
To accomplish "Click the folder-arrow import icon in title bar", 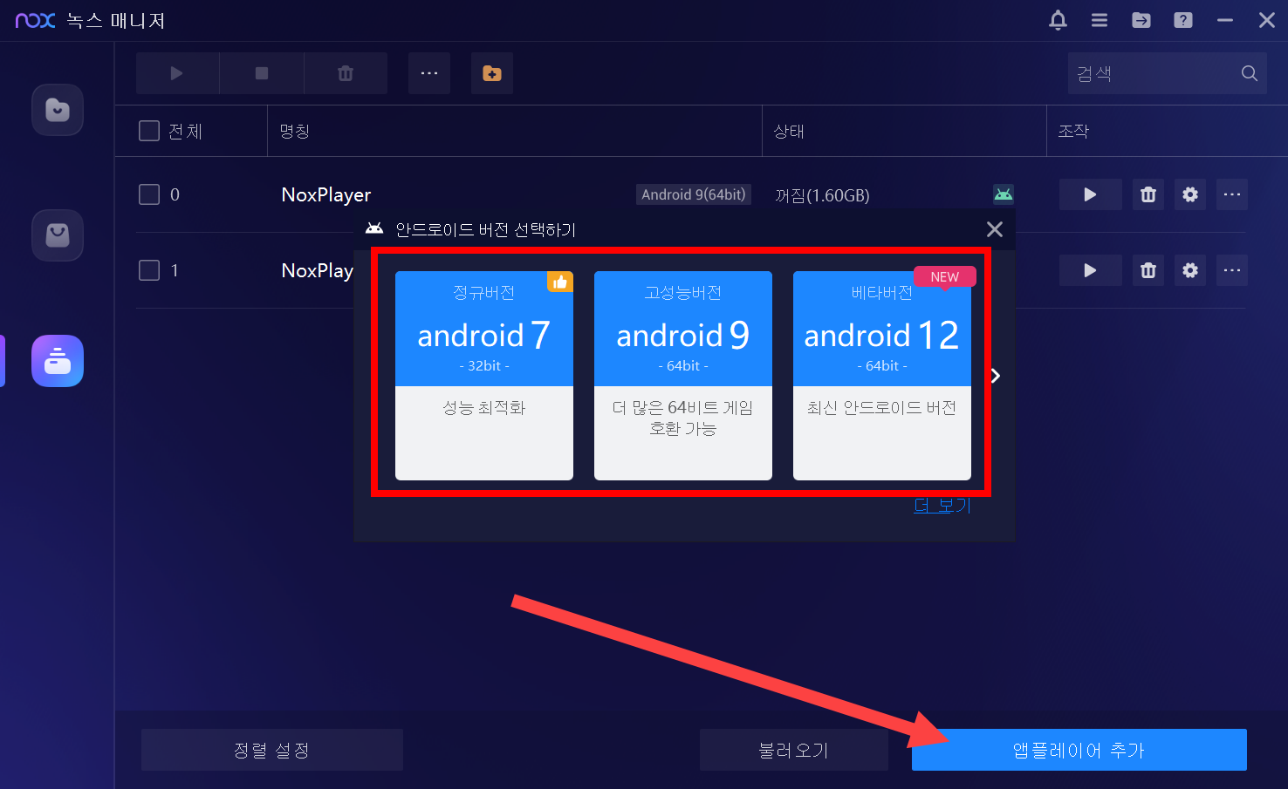I will 1141,20.
